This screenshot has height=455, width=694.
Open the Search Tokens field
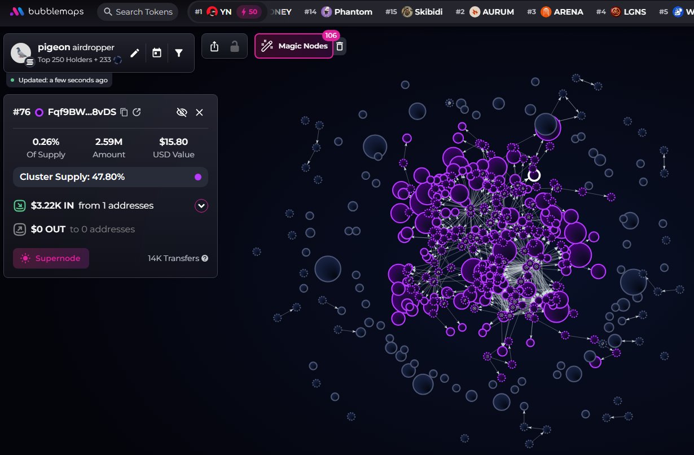pos(138,12)
